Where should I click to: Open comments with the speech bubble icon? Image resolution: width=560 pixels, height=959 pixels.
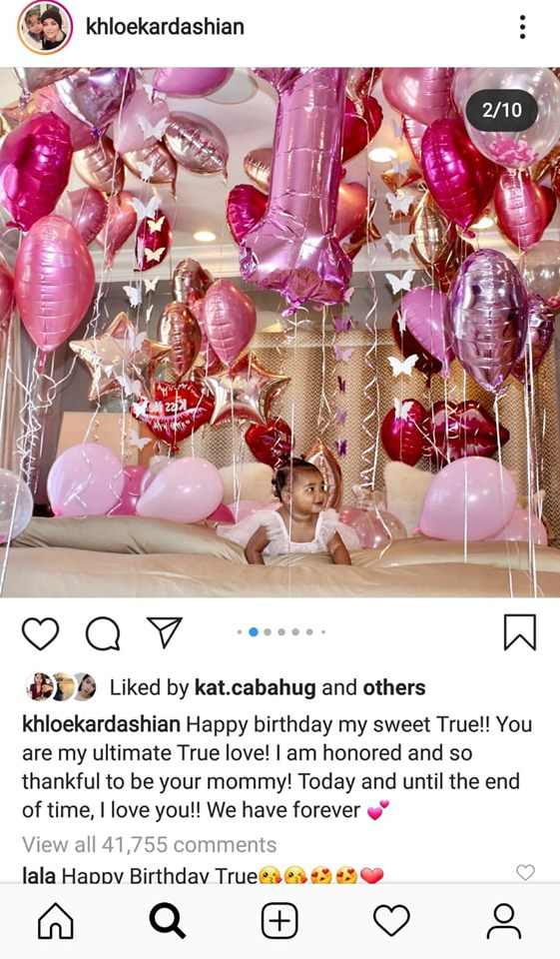(x=102, y=633)
